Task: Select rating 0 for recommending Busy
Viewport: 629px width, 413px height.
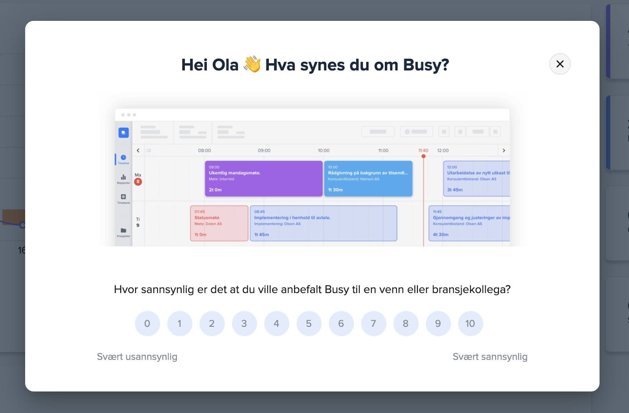Action: pos(147,323)
